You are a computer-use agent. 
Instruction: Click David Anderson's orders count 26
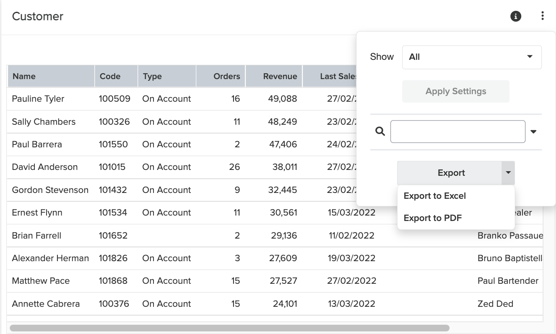click(x=234, y=167)
